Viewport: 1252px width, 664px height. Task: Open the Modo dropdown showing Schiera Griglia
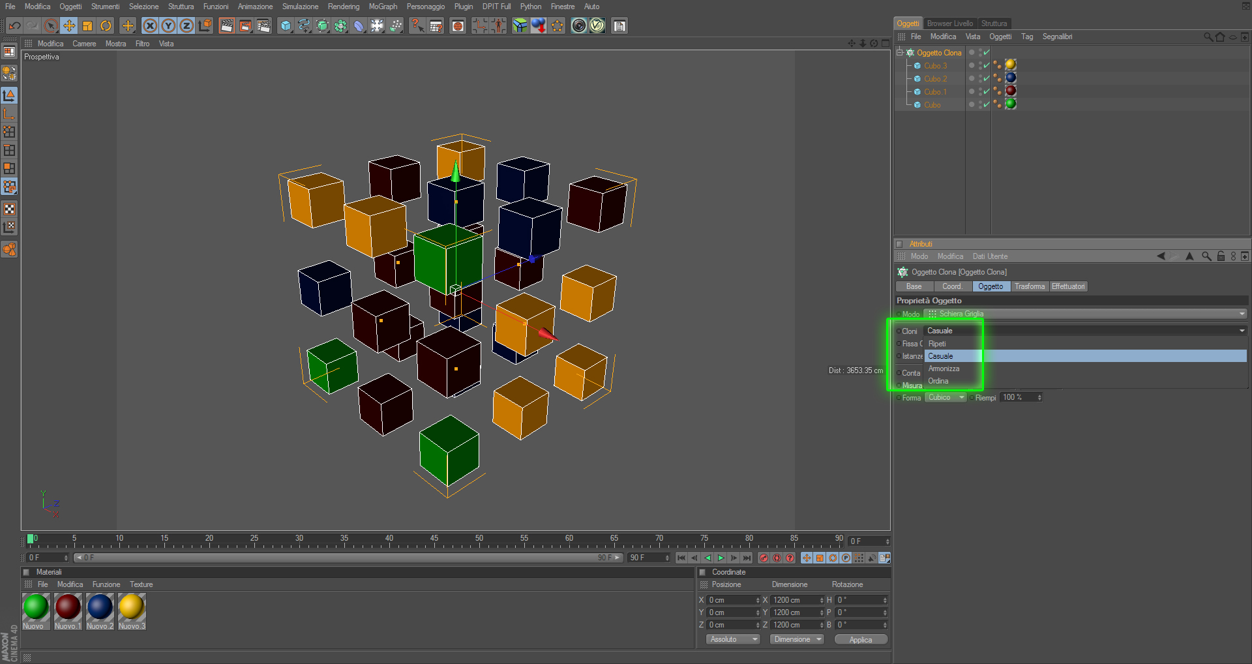click(1085, 314)
